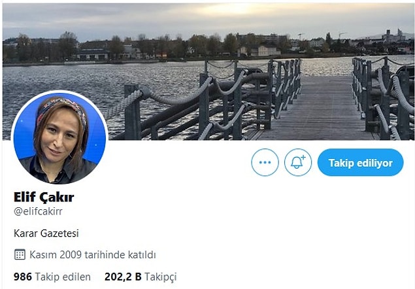The height and width of the screenshot is (289, 415).
Task: Click the @elifcakirr username handle
Action: coord(38,211)
